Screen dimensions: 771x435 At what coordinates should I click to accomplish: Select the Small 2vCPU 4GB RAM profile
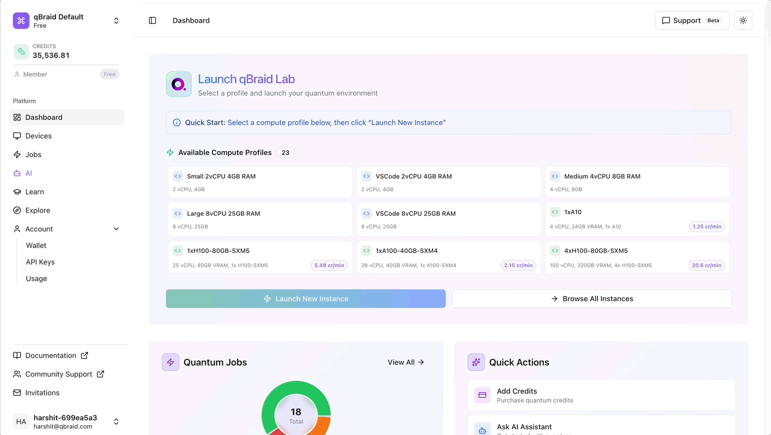[260, 182]
